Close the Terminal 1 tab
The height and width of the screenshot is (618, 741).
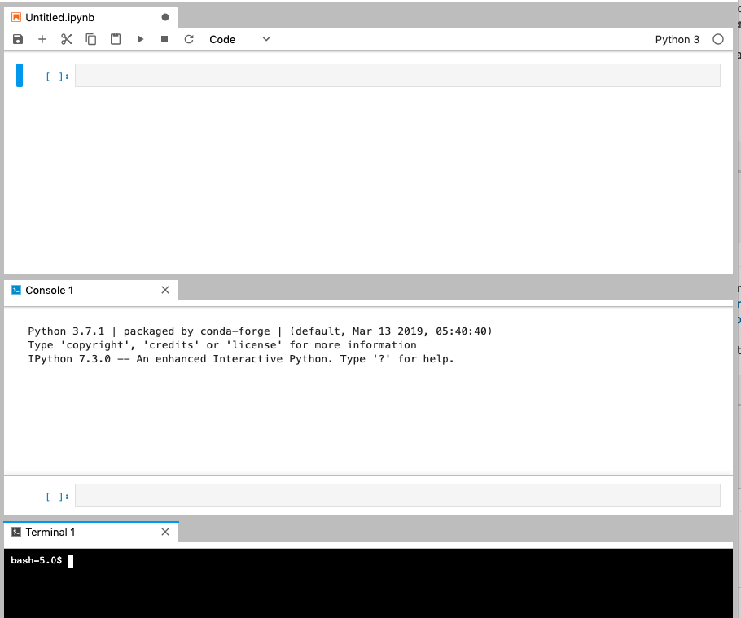pos(165,532)
